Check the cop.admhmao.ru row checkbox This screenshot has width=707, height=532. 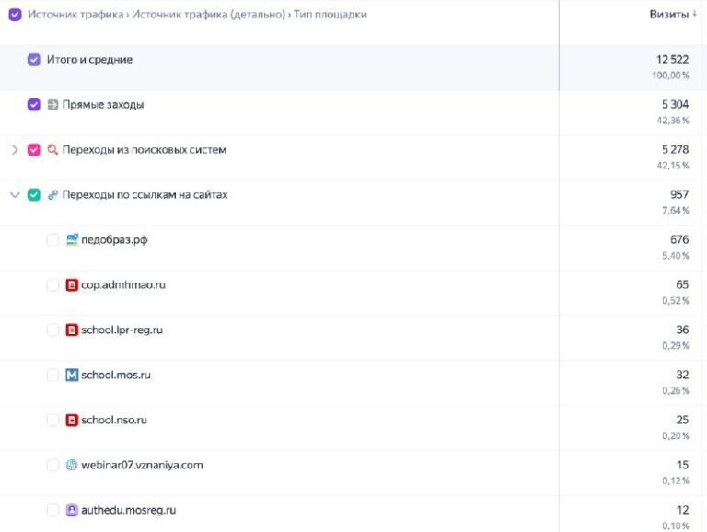[52, 285]
